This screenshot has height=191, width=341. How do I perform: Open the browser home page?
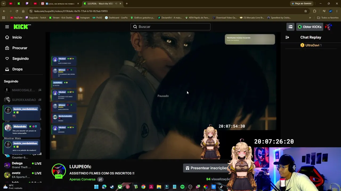(23, 11)
